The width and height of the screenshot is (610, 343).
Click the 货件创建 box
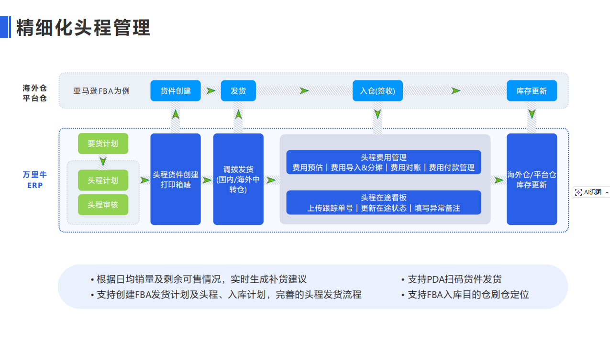(176, 91)
